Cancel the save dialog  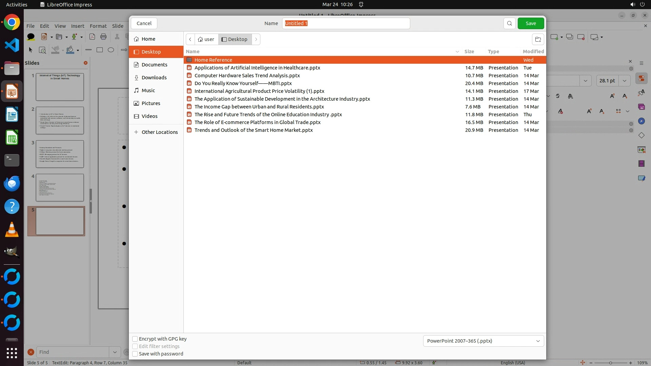[x=144, y=23]
